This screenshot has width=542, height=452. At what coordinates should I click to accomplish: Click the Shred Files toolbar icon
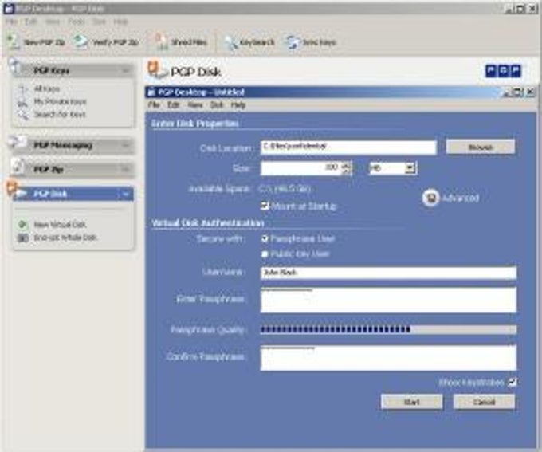pyautogui.click(x=160, y=42)
